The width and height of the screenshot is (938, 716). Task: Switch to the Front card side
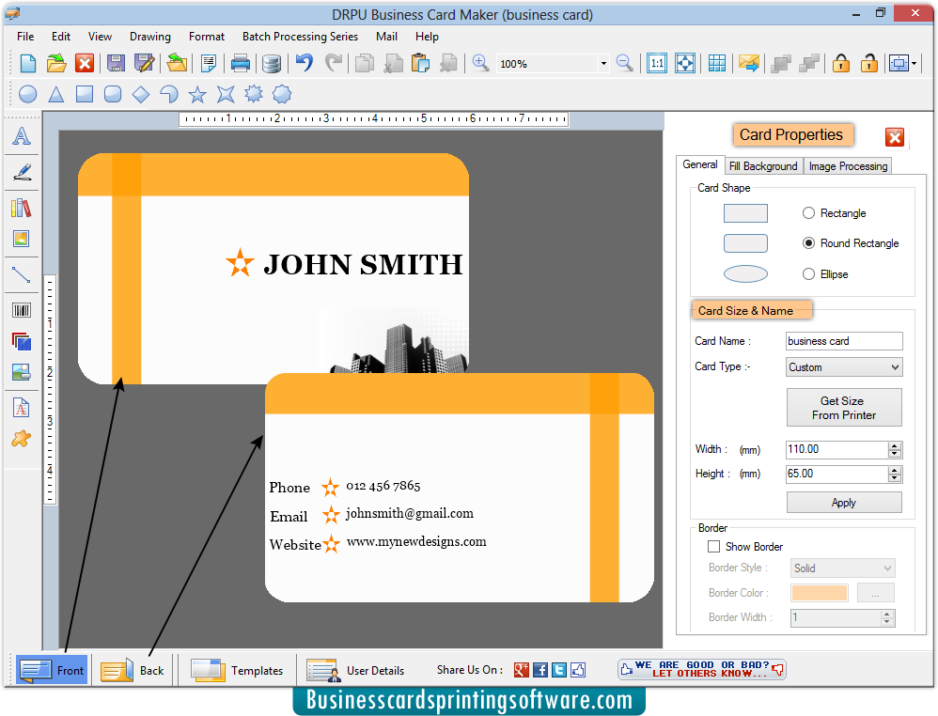[x=52, y=670]
